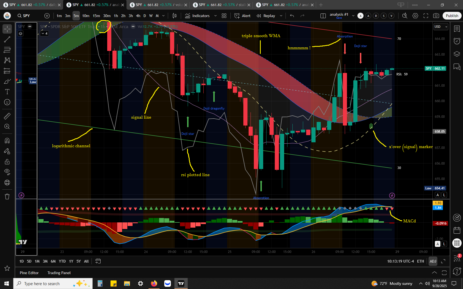Enter fullscreen mode
This screenshot has width=463, height=289.
pyautogui.click(x=426, y=16)
